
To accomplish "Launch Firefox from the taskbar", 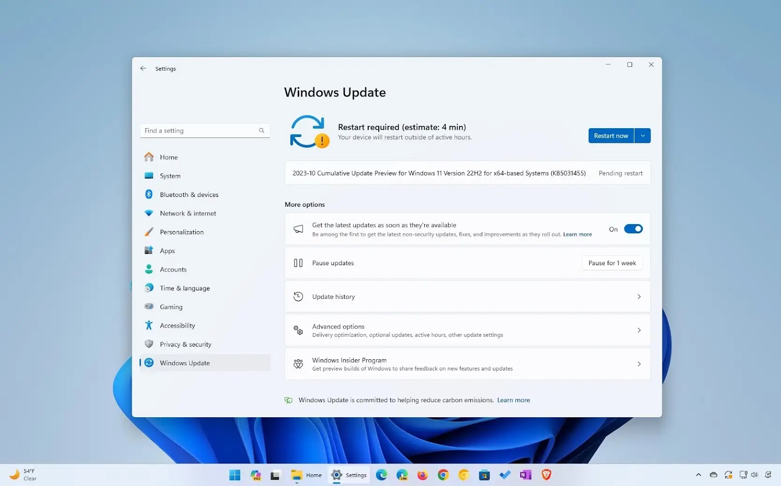I will click(x=423, y=475).
